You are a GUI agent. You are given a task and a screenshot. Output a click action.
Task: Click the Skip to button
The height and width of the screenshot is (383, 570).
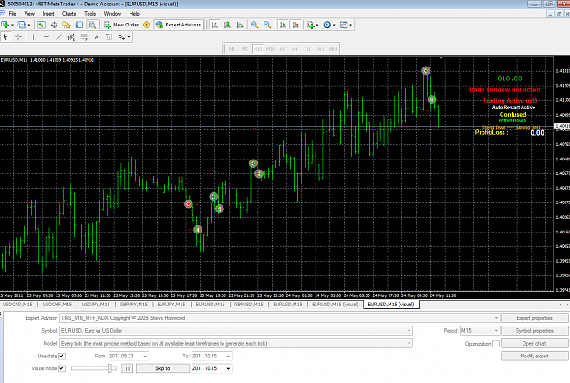point(162,368)
